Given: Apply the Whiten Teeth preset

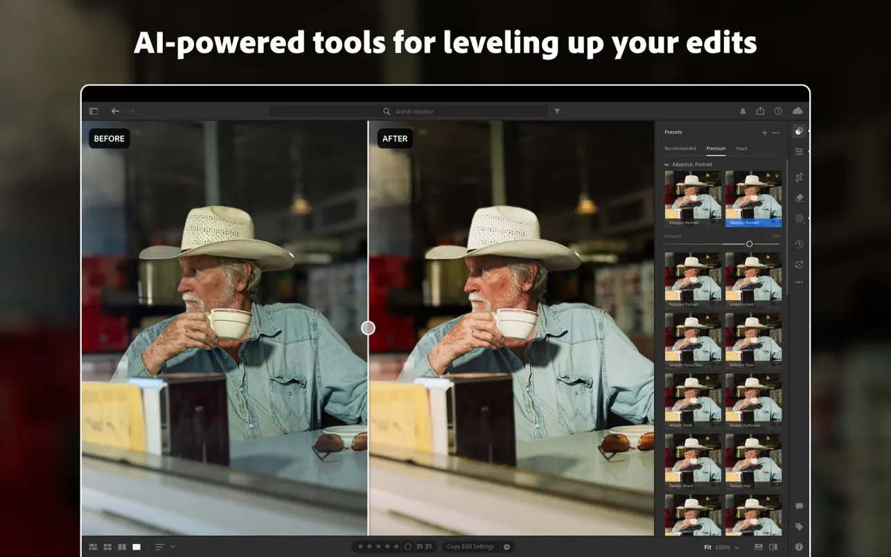Looking at the screenshot, I should 693,401.
